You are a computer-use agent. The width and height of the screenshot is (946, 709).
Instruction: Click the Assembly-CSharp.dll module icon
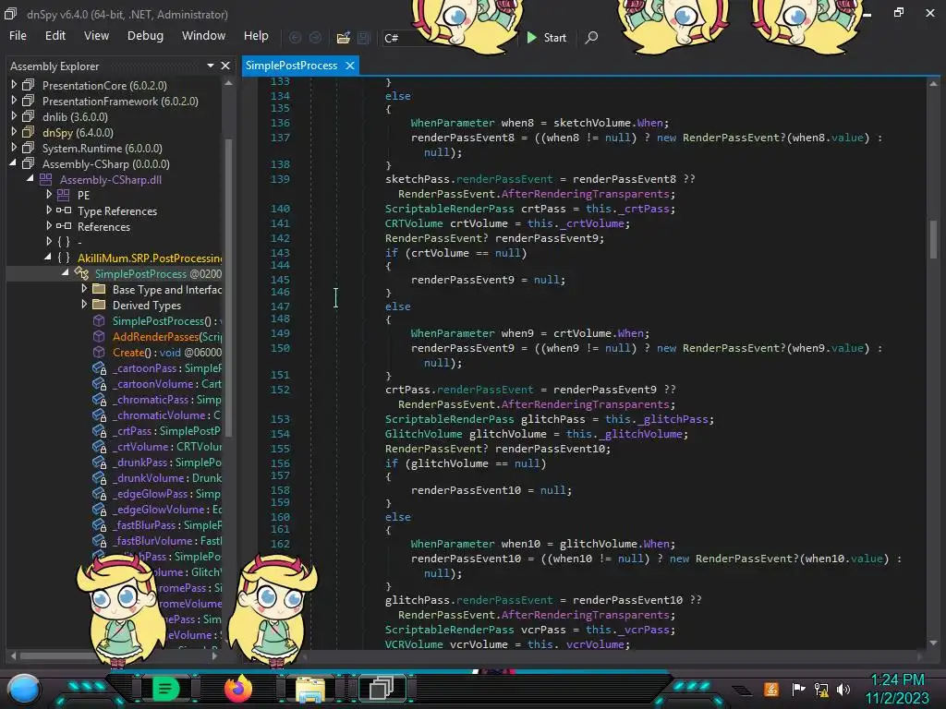pyautogui.click(x=46, y=179)
